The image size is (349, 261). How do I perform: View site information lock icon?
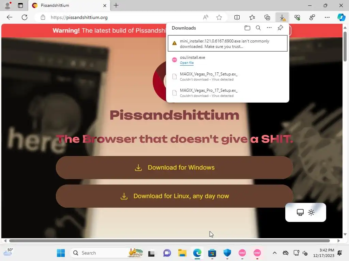(x=43, y=17)
